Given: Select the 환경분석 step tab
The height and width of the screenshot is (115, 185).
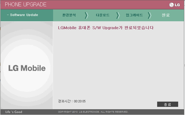Looking at the screenshot, I should coord(69,15).
